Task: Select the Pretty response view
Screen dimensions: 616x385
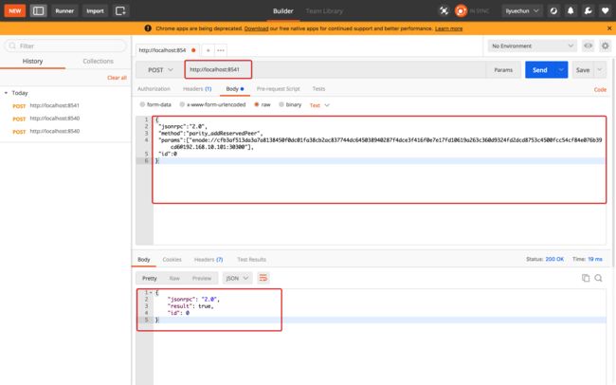Action: pos(150,278)
